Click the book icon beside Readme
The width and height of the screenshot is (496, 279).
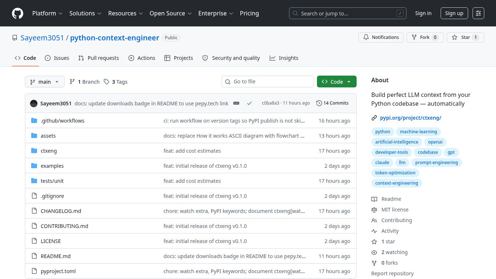tap(374, 199)
